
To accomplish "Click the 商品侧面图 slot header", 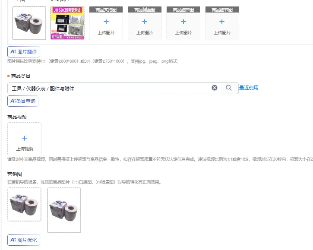I will coord(145,10).
